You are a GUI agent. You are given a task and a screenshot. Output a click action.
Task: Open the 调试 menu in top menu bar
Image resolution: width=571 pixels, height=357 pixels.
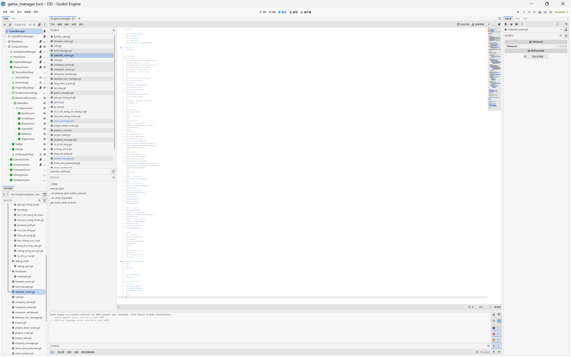(x=19, y=12)
